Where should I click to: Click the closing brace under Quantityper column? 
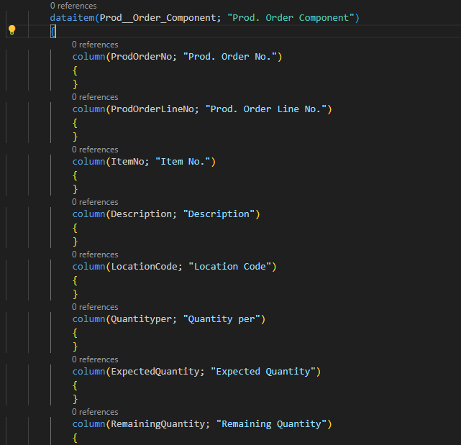click(75, 347)
